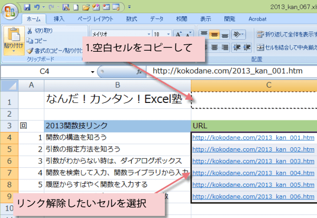The width and height of the screenshot is (317, 218).
Task: Open the font size dropdown
Action: point(169,34)
